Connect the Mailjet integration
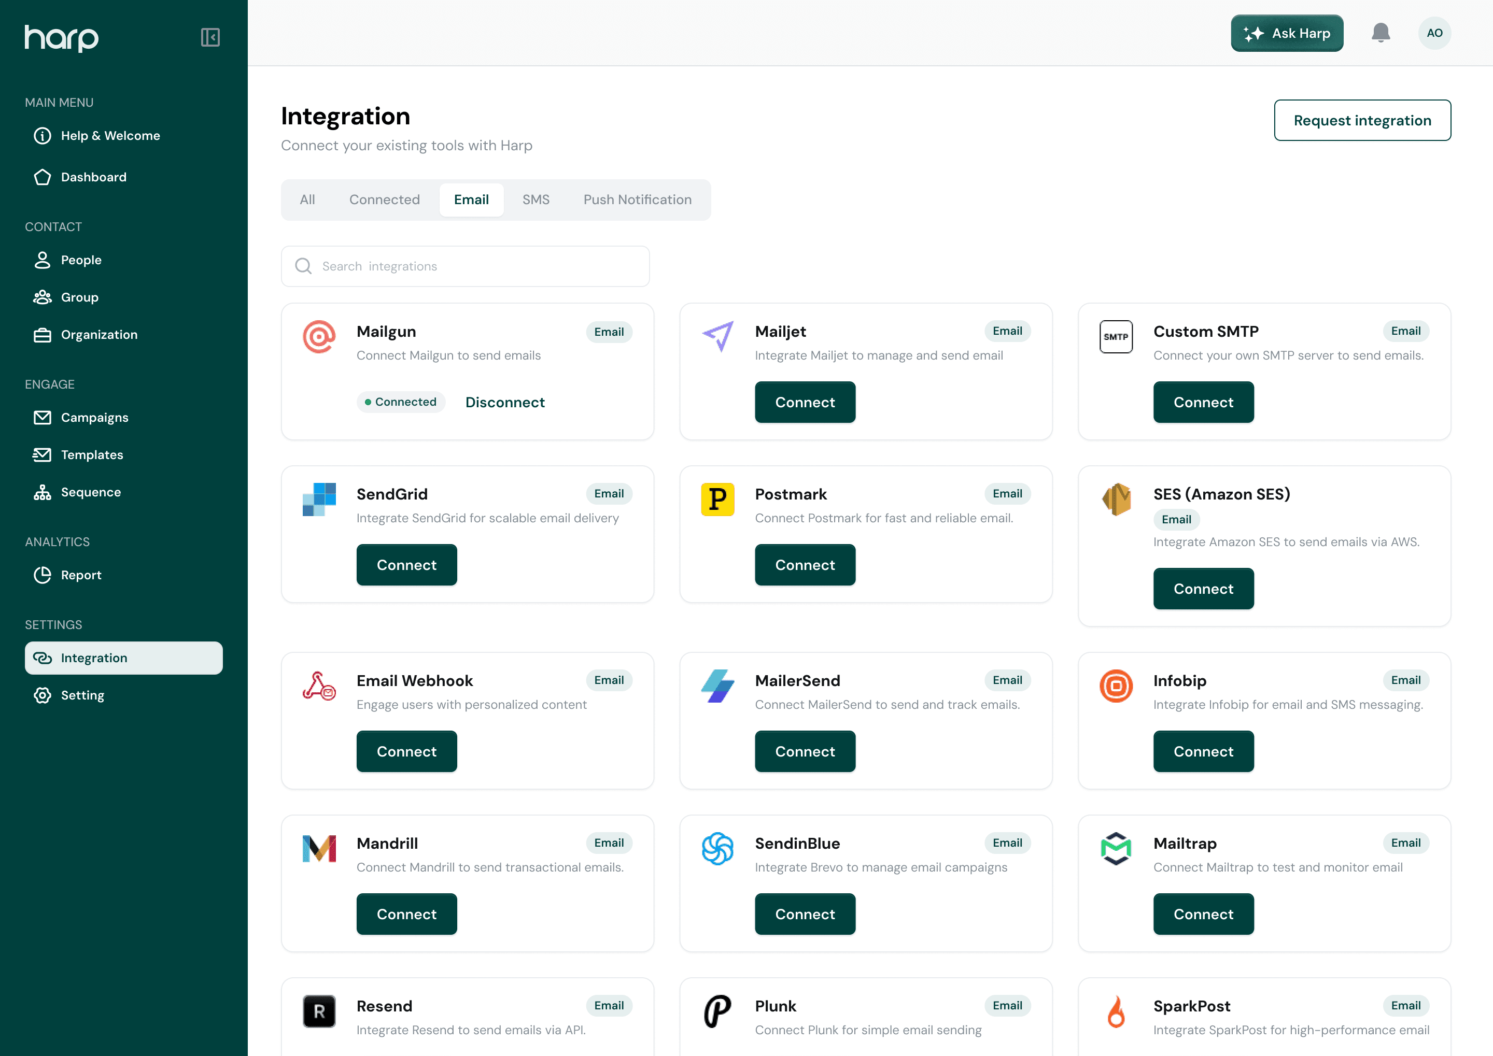The image size is (1493, 1056). [805, 403]
